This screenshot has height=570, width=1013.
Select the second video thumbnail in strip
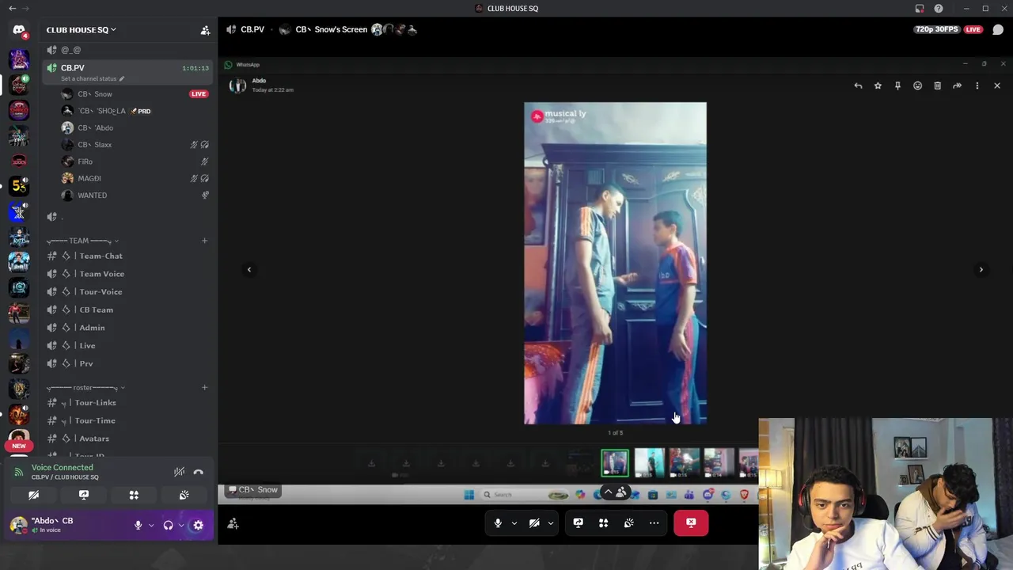(x=650, y=463)
